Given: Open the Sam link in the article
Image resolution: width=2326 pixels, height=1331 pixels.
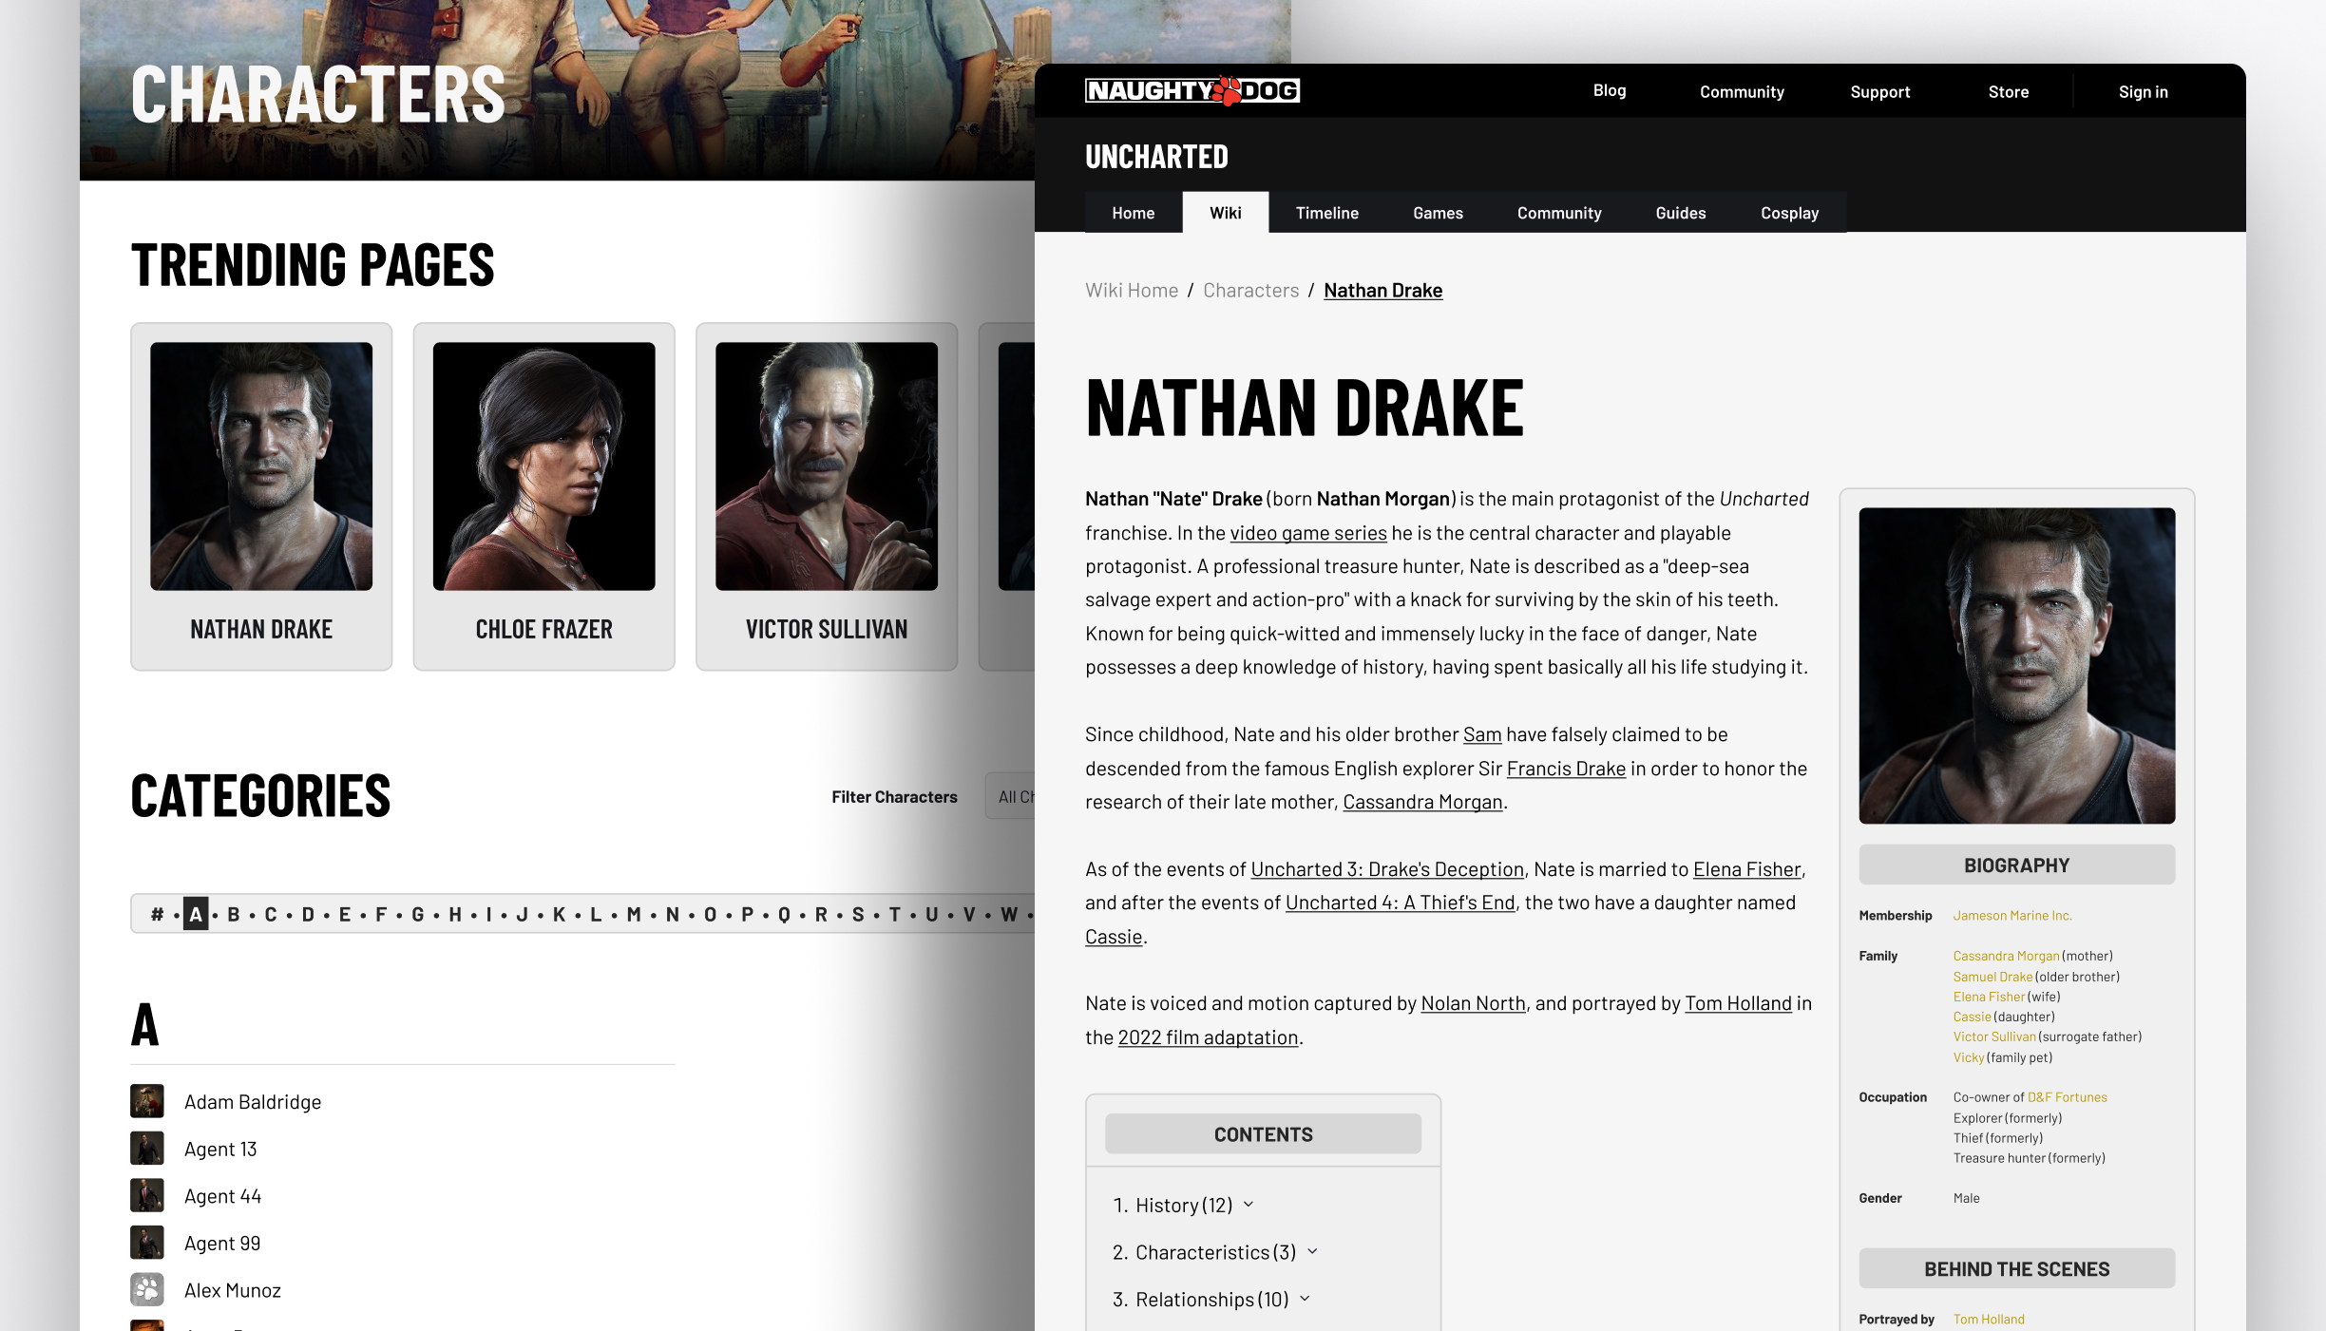Looking at the screenshot, I should [x=1482, y=734].
